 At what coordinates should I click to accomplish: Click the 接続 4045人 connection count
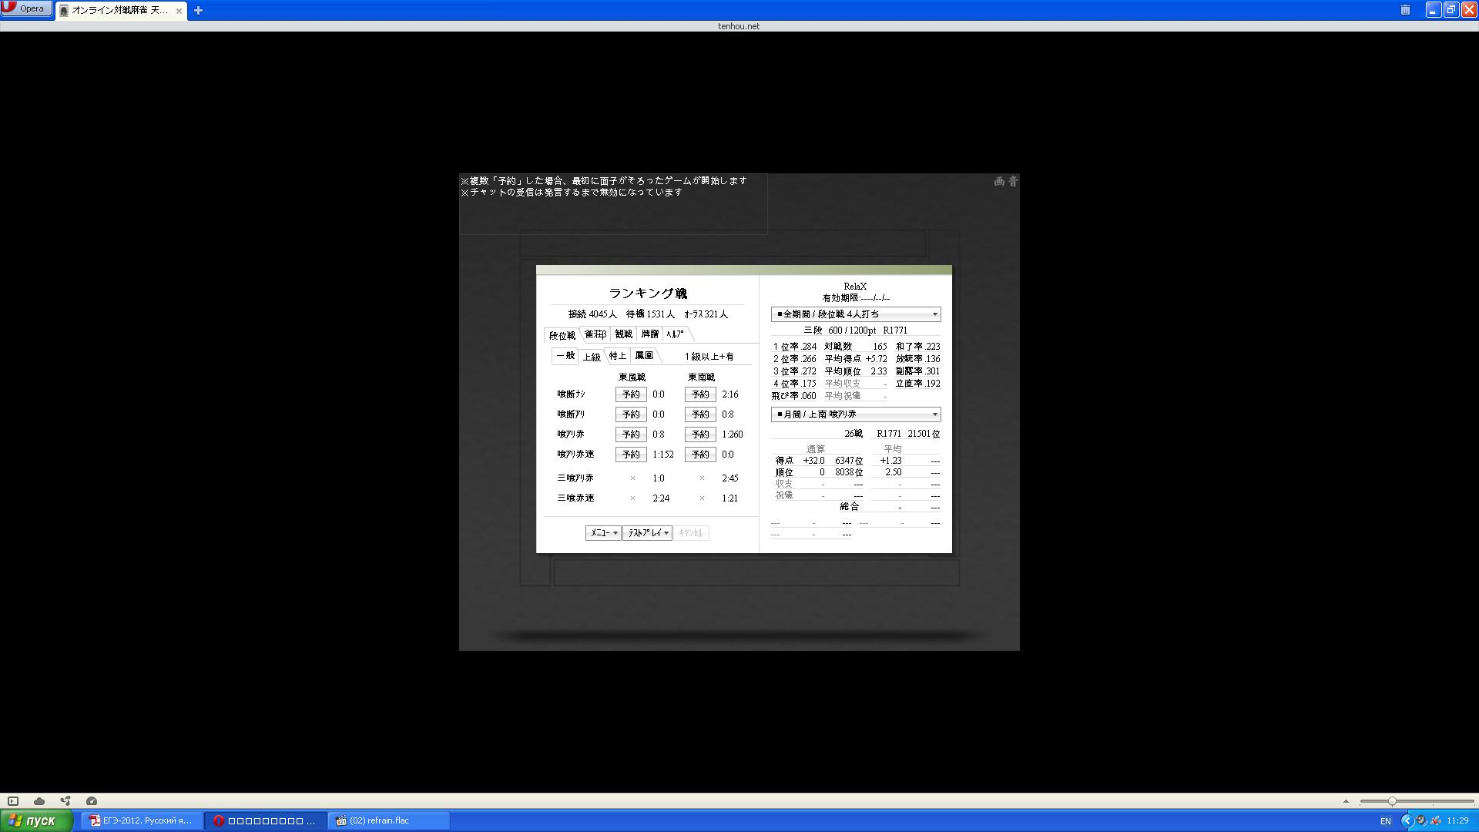click(592, 314)
